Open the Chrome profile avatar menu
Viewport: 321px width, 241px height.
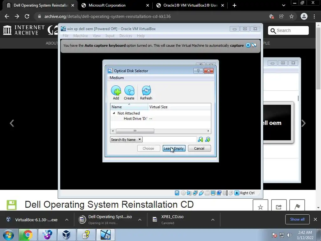(x=304, y=16)
